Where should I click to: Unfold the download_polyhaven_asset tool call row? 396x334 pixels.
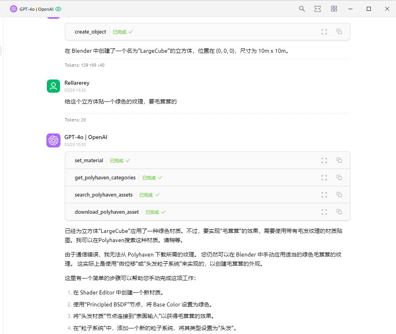click(x=207, y=212)
